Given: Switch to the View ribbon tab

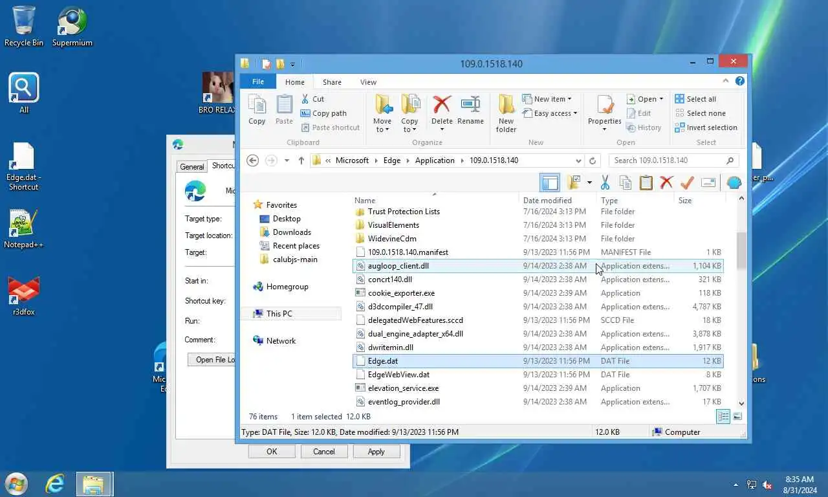Looking at the screenshot, I should pos(368,82).
